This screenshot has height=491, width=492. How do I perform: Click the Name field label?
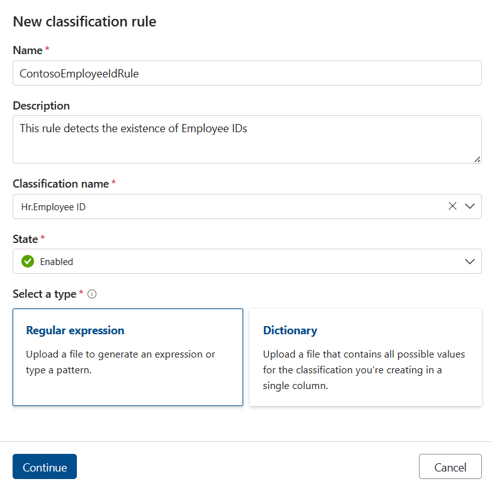point(28,50)
